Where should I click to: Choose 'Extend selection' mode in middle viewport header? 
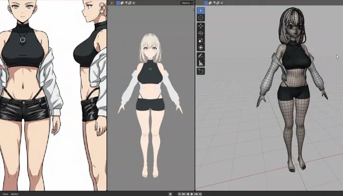click(122, 3)
